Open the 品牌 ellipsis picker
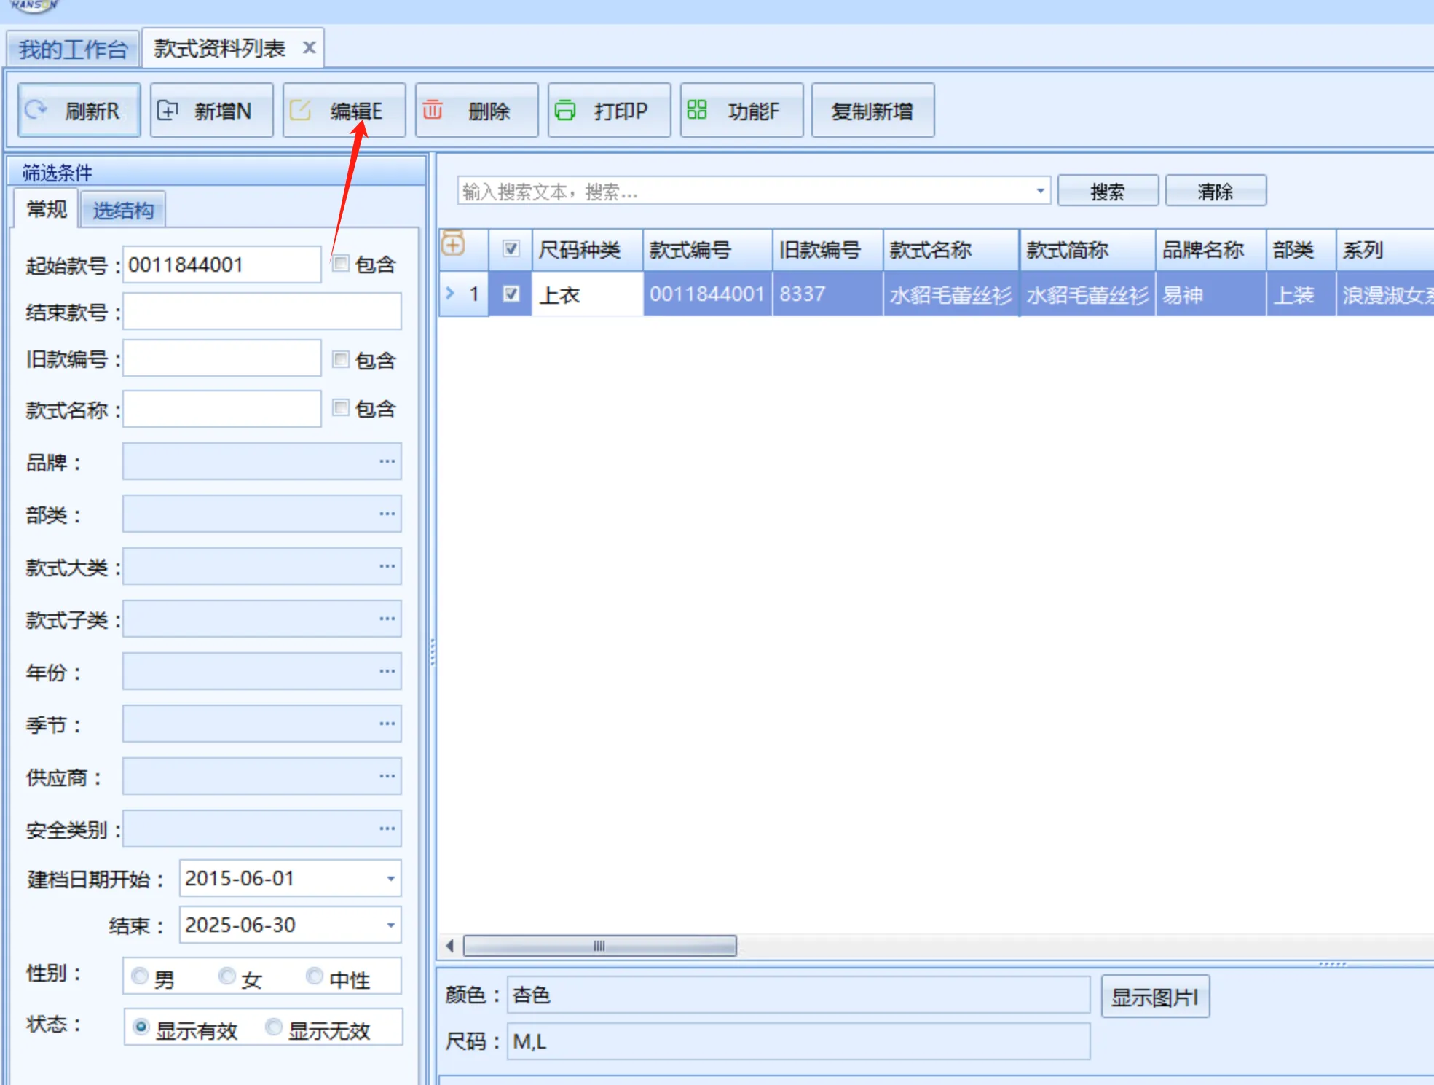The width and height of the screenshot is (1434, 1085). 387,461
